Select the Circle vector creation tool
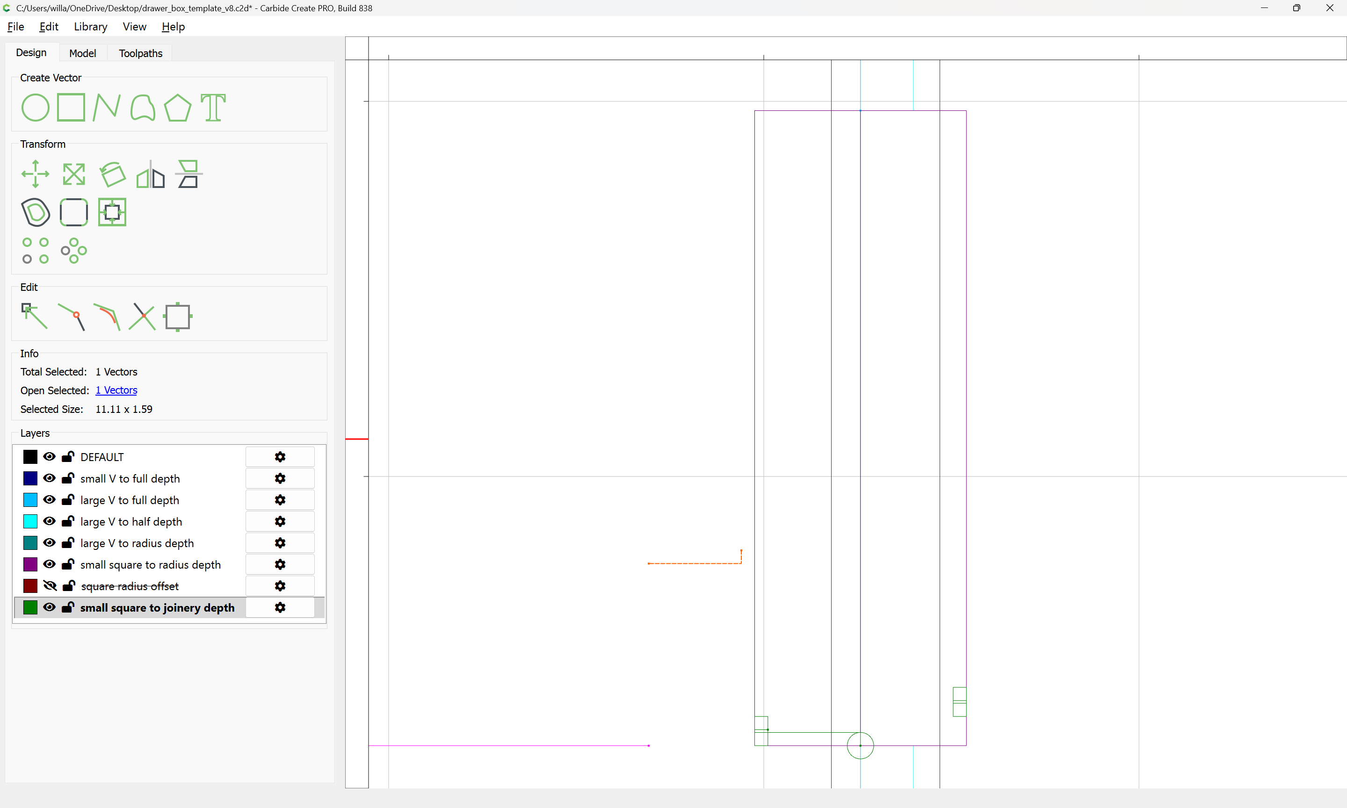The height and width of the screenshot is (808, 1347). 35,107
